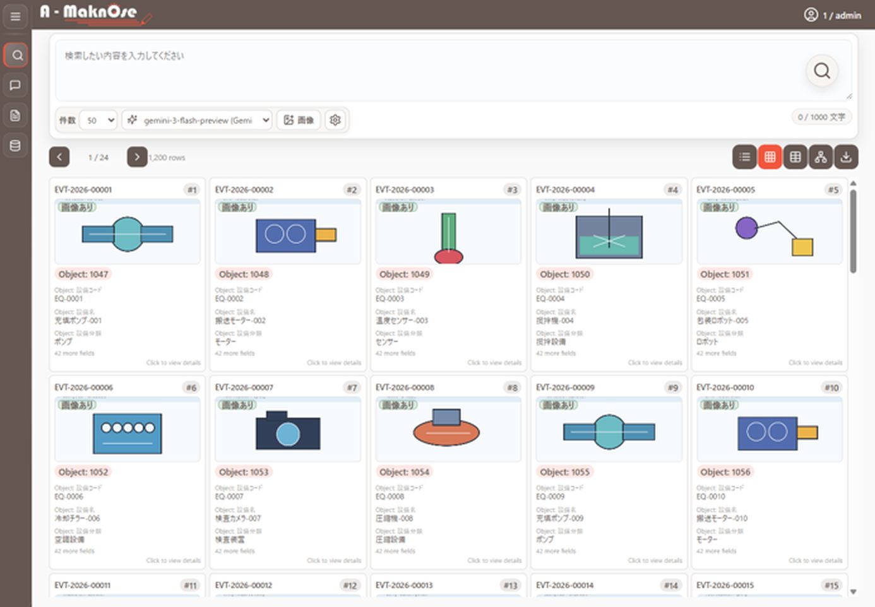Open the mixer tank thumbnail on EVT-2026-00004
Image resolution: width=875 pixels, height=607 pixels.
pos(609,232)
